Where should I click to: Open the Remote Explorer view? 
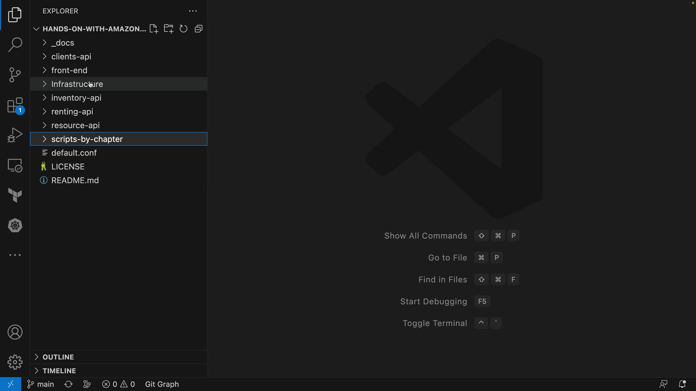[15, 166]
